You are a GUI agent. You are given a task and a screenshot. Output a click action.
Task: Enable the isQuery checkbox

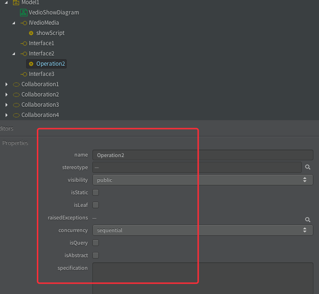96,243
